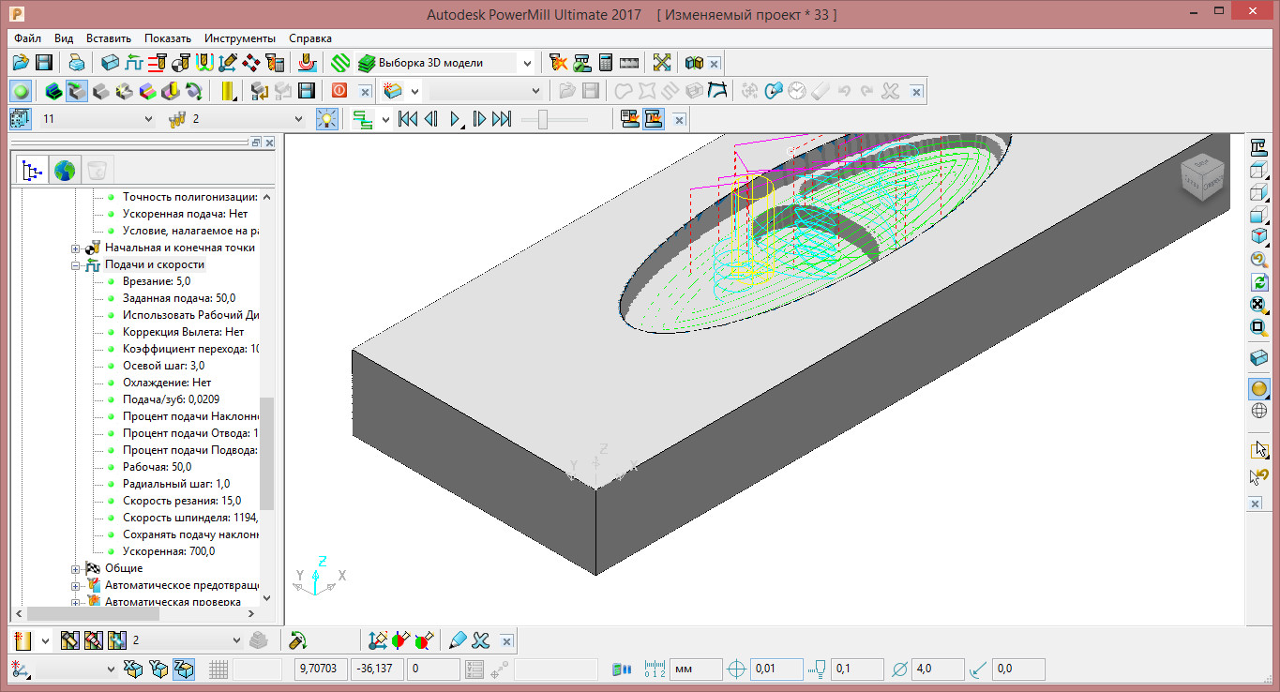
Task: Open the Выборка 3D модели strategy dropdown
Action: pyautogui.click(x=526, y=63)
